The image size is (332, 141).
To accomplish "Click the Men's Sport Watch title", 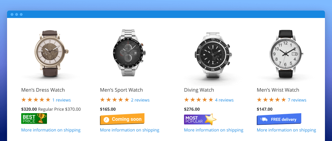I will (121, 90).
